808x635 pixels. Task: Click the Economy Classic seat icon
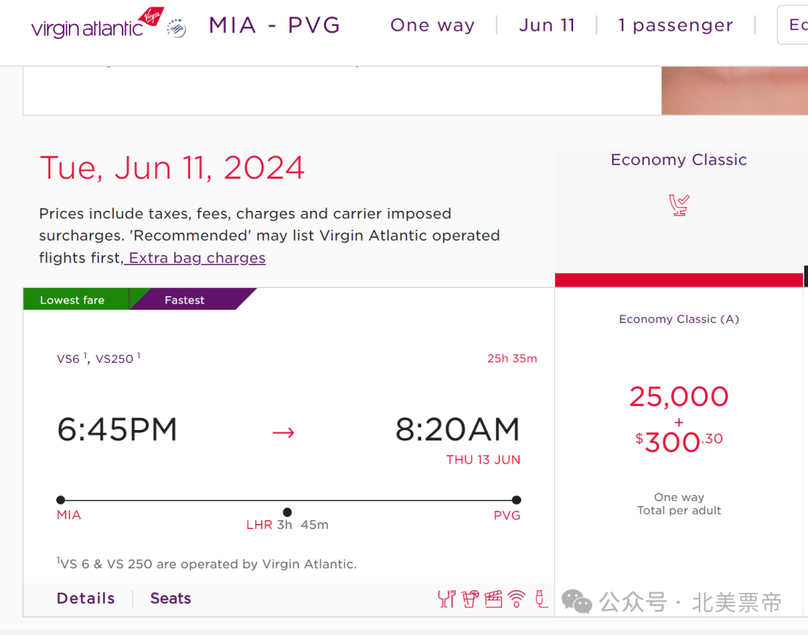(x=679, y=205)
